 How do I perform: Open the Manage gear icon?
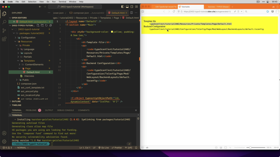tap(4, 141)
